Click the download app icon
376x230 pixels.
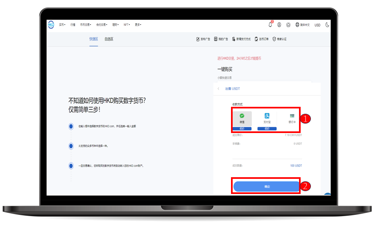(288, 25)
